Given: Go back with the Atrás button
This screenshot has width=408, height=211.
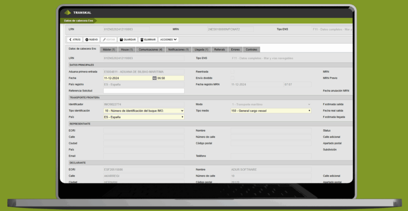Looking at the screenshot, I should click(x=75, y=40).
